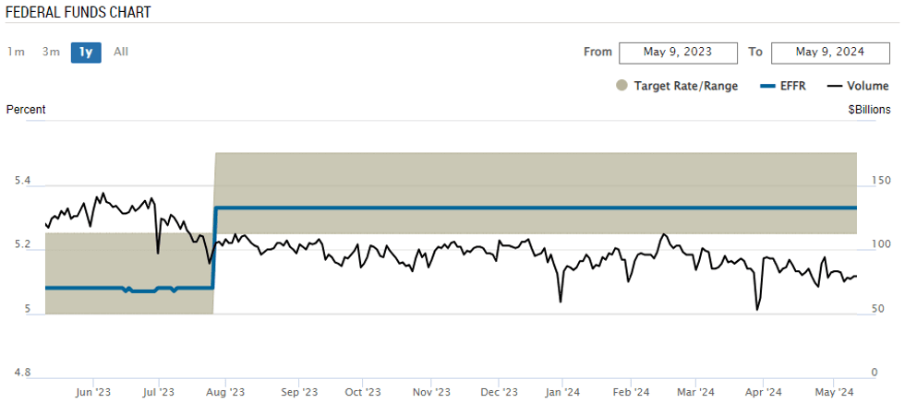Click the $Billions axis title

pos(869,110)
